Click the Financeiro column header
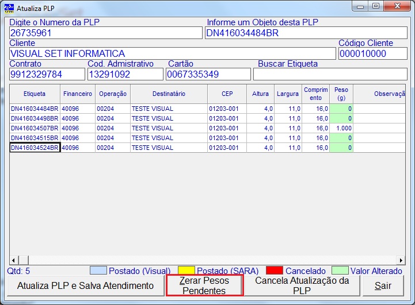 (x=78, y=94)
